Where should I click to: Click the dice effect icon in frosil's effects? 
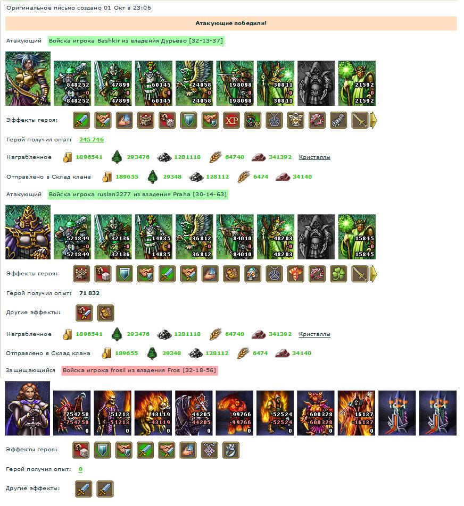click(x=81, y=450)
